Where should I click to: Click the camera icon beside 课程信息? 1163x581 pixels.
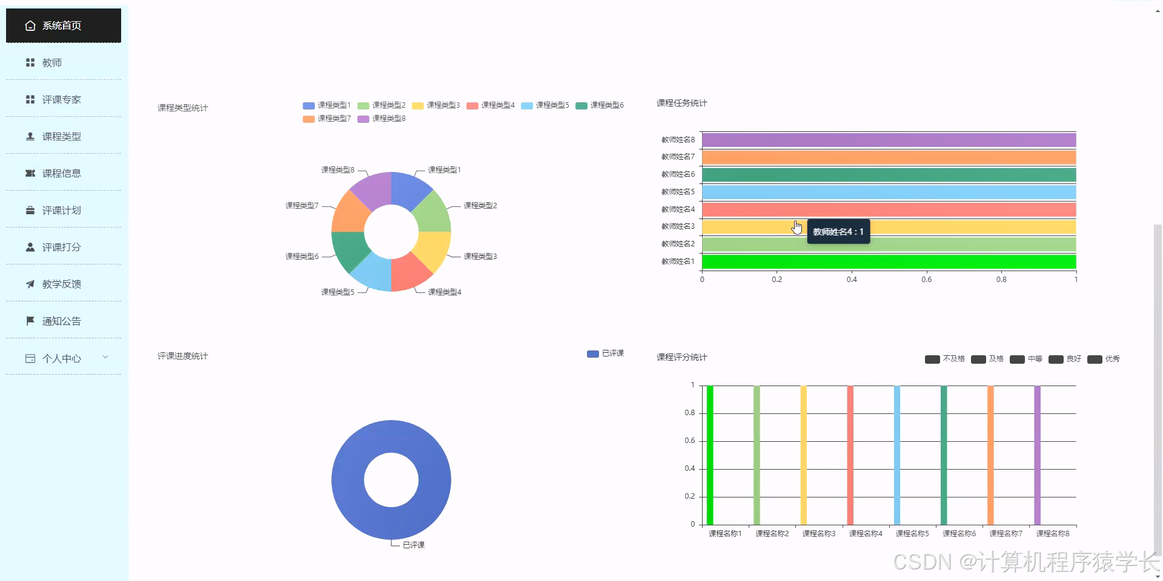pyautogui.click(x=30, y=173)
